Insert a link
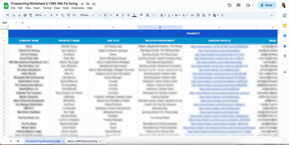Screen dimensions: 289x145 192,15
